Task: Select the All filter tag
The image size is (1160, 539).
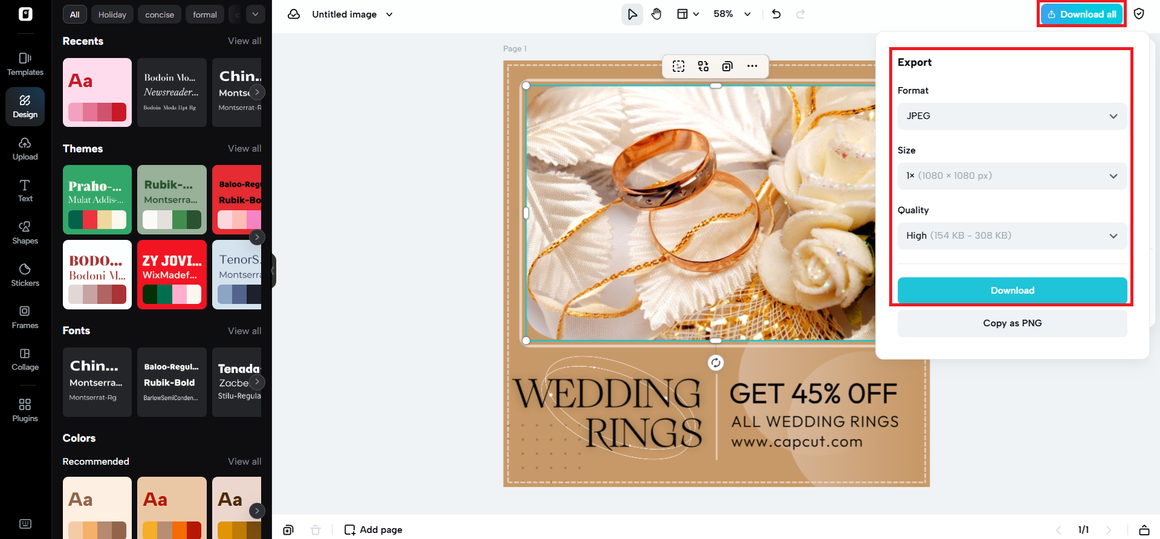Action: pos(75,15)
